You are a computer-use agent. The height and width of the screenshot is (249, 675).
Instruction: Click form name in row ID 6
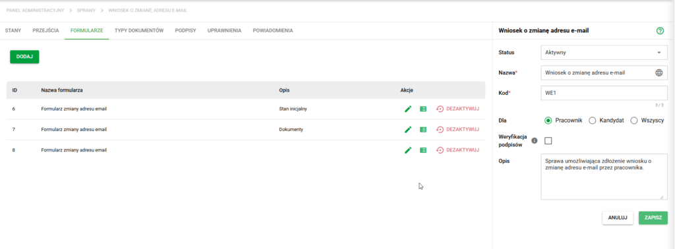pos(74,109)
